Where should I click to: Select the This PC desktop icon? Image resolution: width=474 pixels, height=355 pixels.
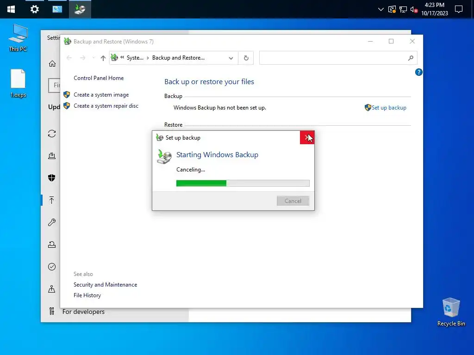tap(18, 38)
